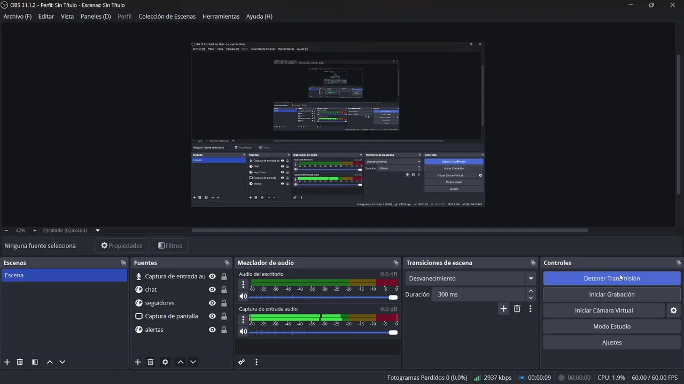Screen dimensions: 684x384
Task: Move source up arrow in Fuentes
Action: 181,362
